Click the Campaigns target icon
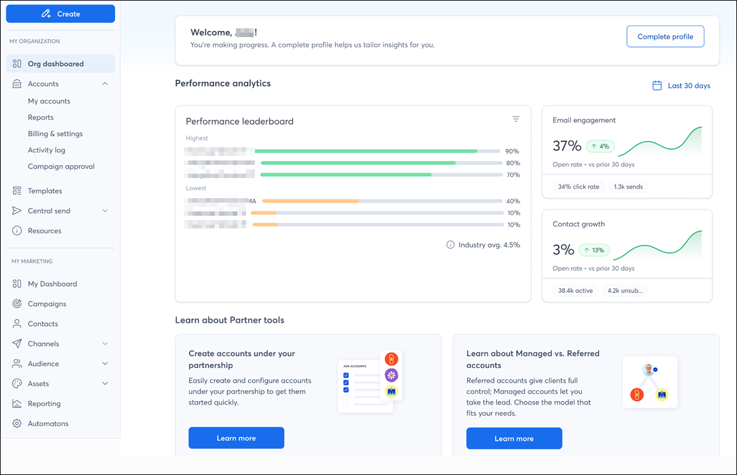This screenshot has height=475, width=737. (17, 303)
